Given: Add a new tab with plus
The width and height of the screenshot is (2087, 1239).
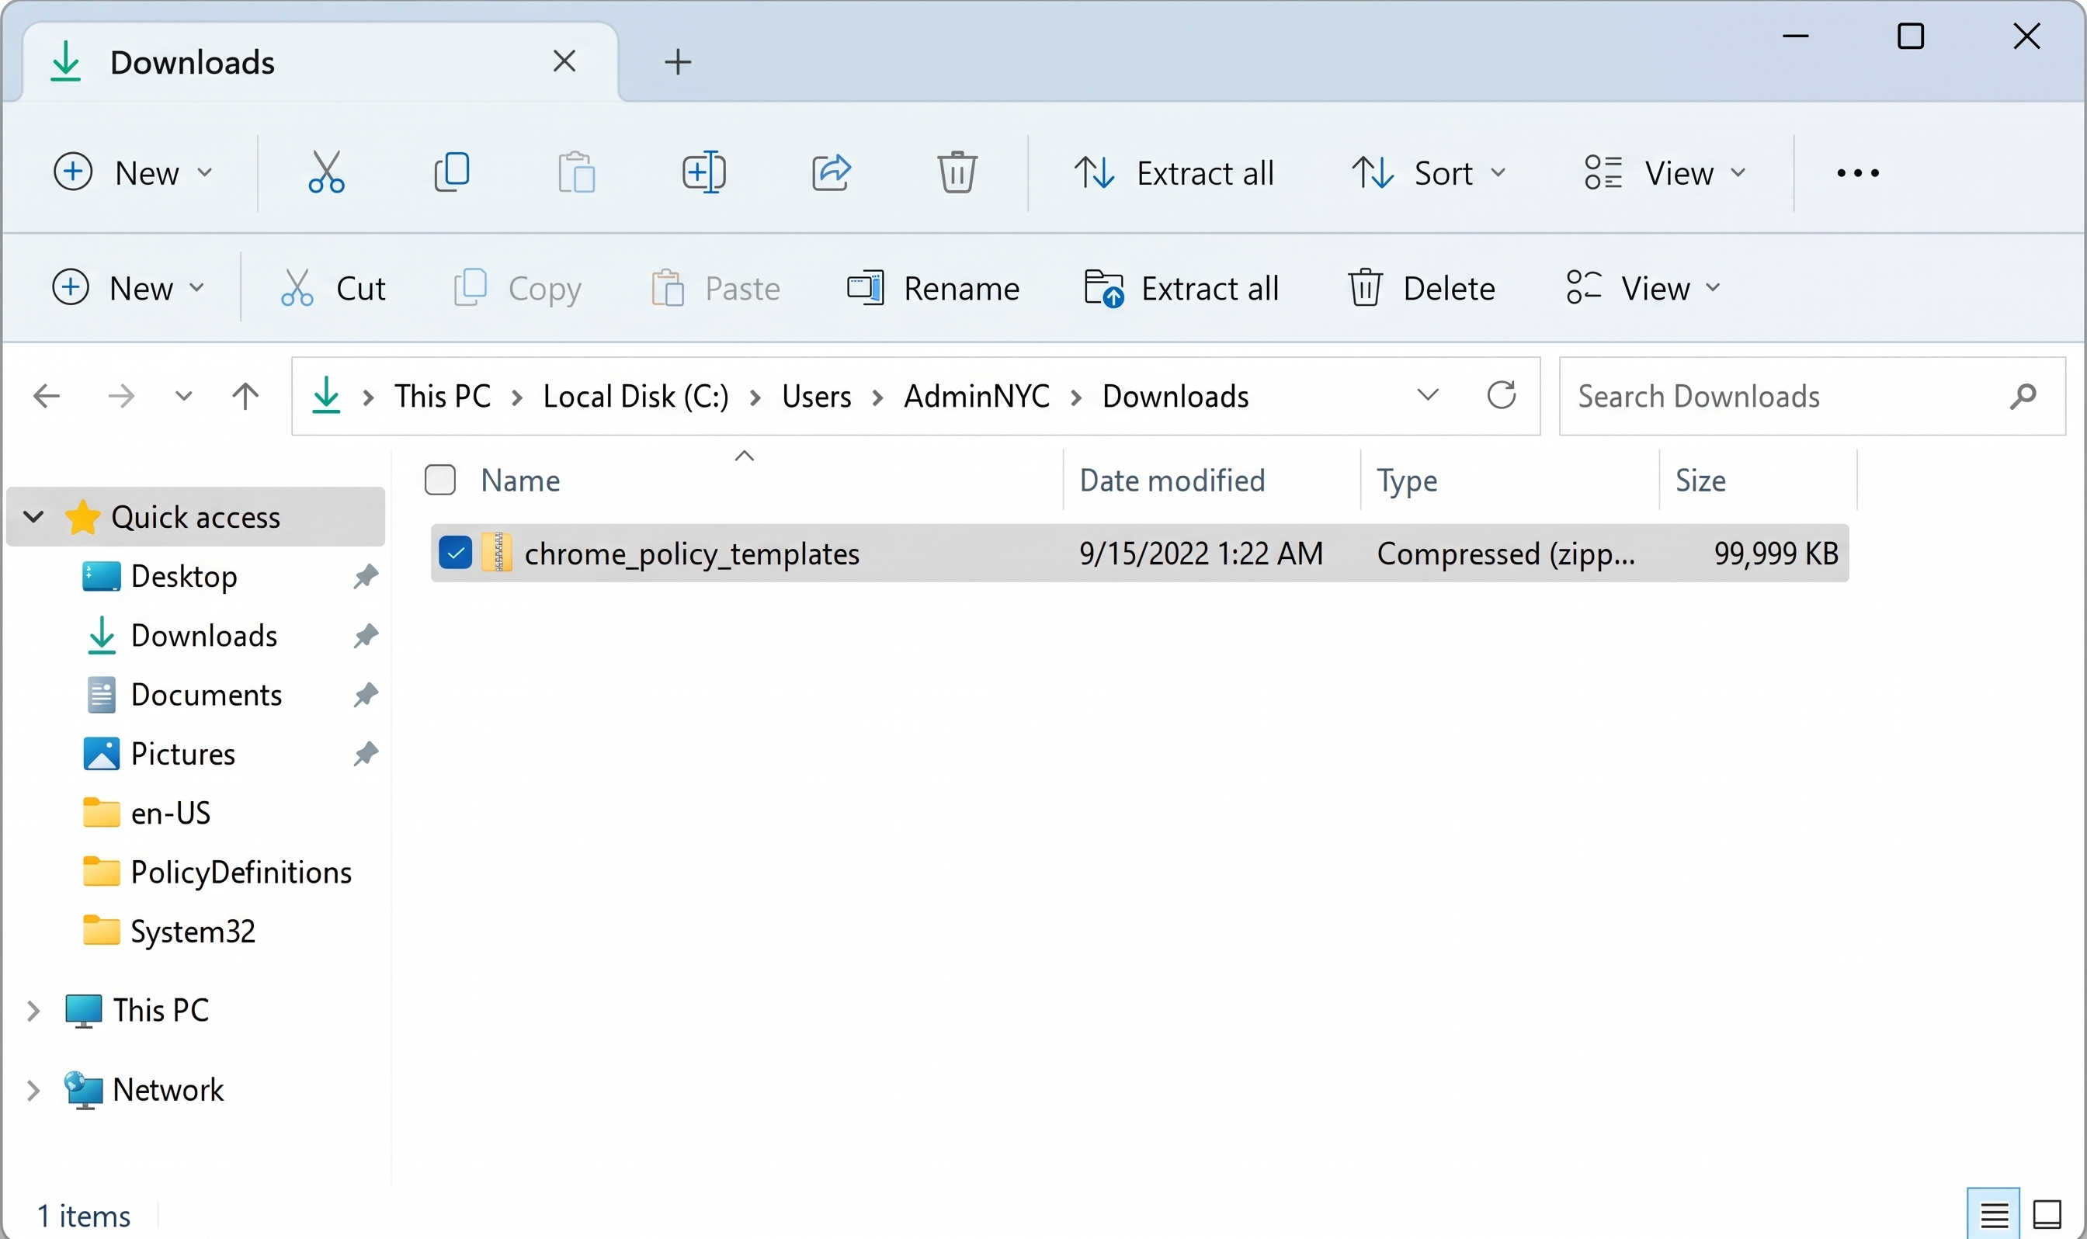Looking at the screenshot, I should tap(678, 62).
